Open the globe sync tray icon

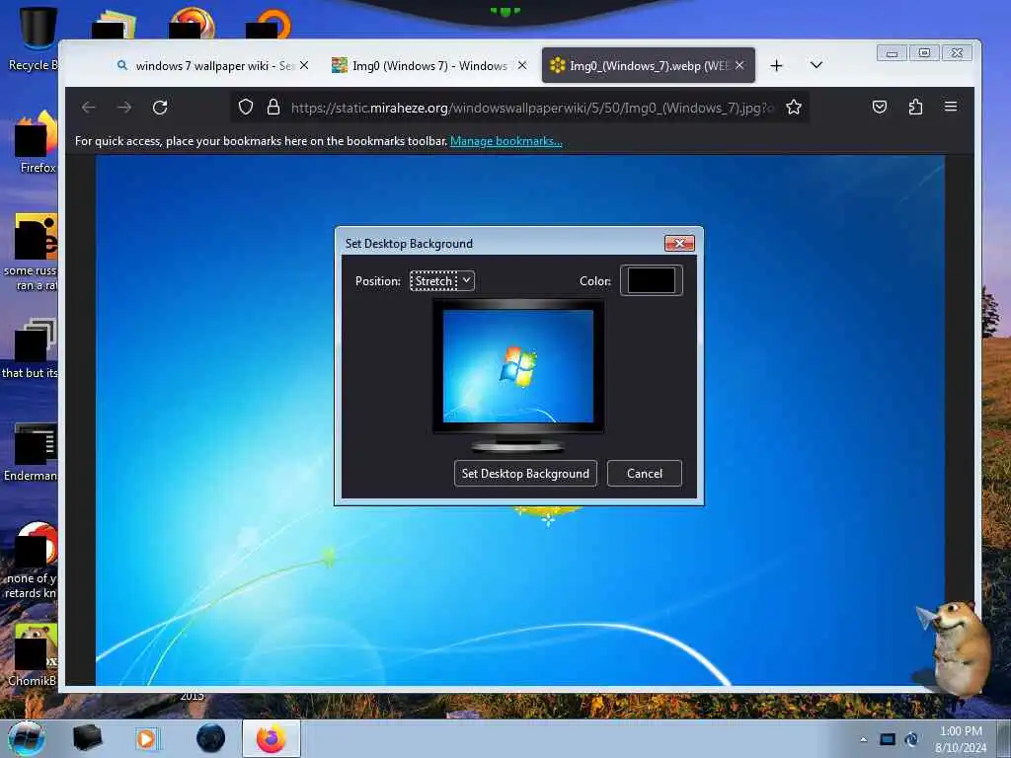click(911, 739)
